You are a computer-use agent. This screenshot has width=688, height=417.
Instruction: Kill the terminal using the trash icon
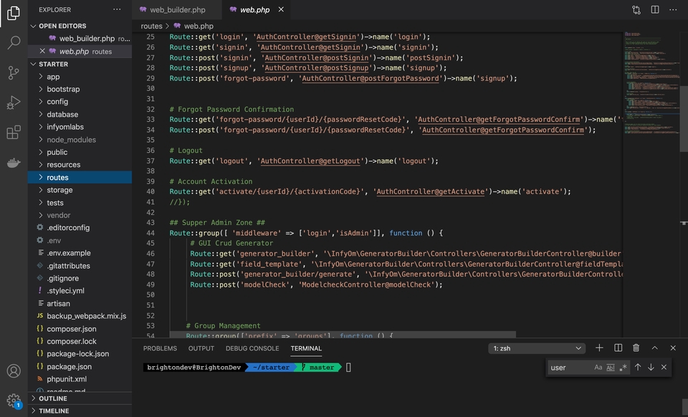pos(636,347)
